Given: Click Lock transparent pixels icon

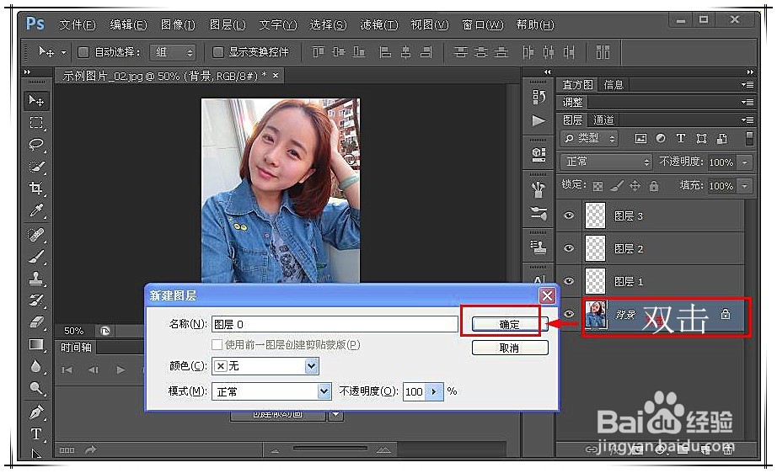Looking at the screenshot, I should pos(597,186).
